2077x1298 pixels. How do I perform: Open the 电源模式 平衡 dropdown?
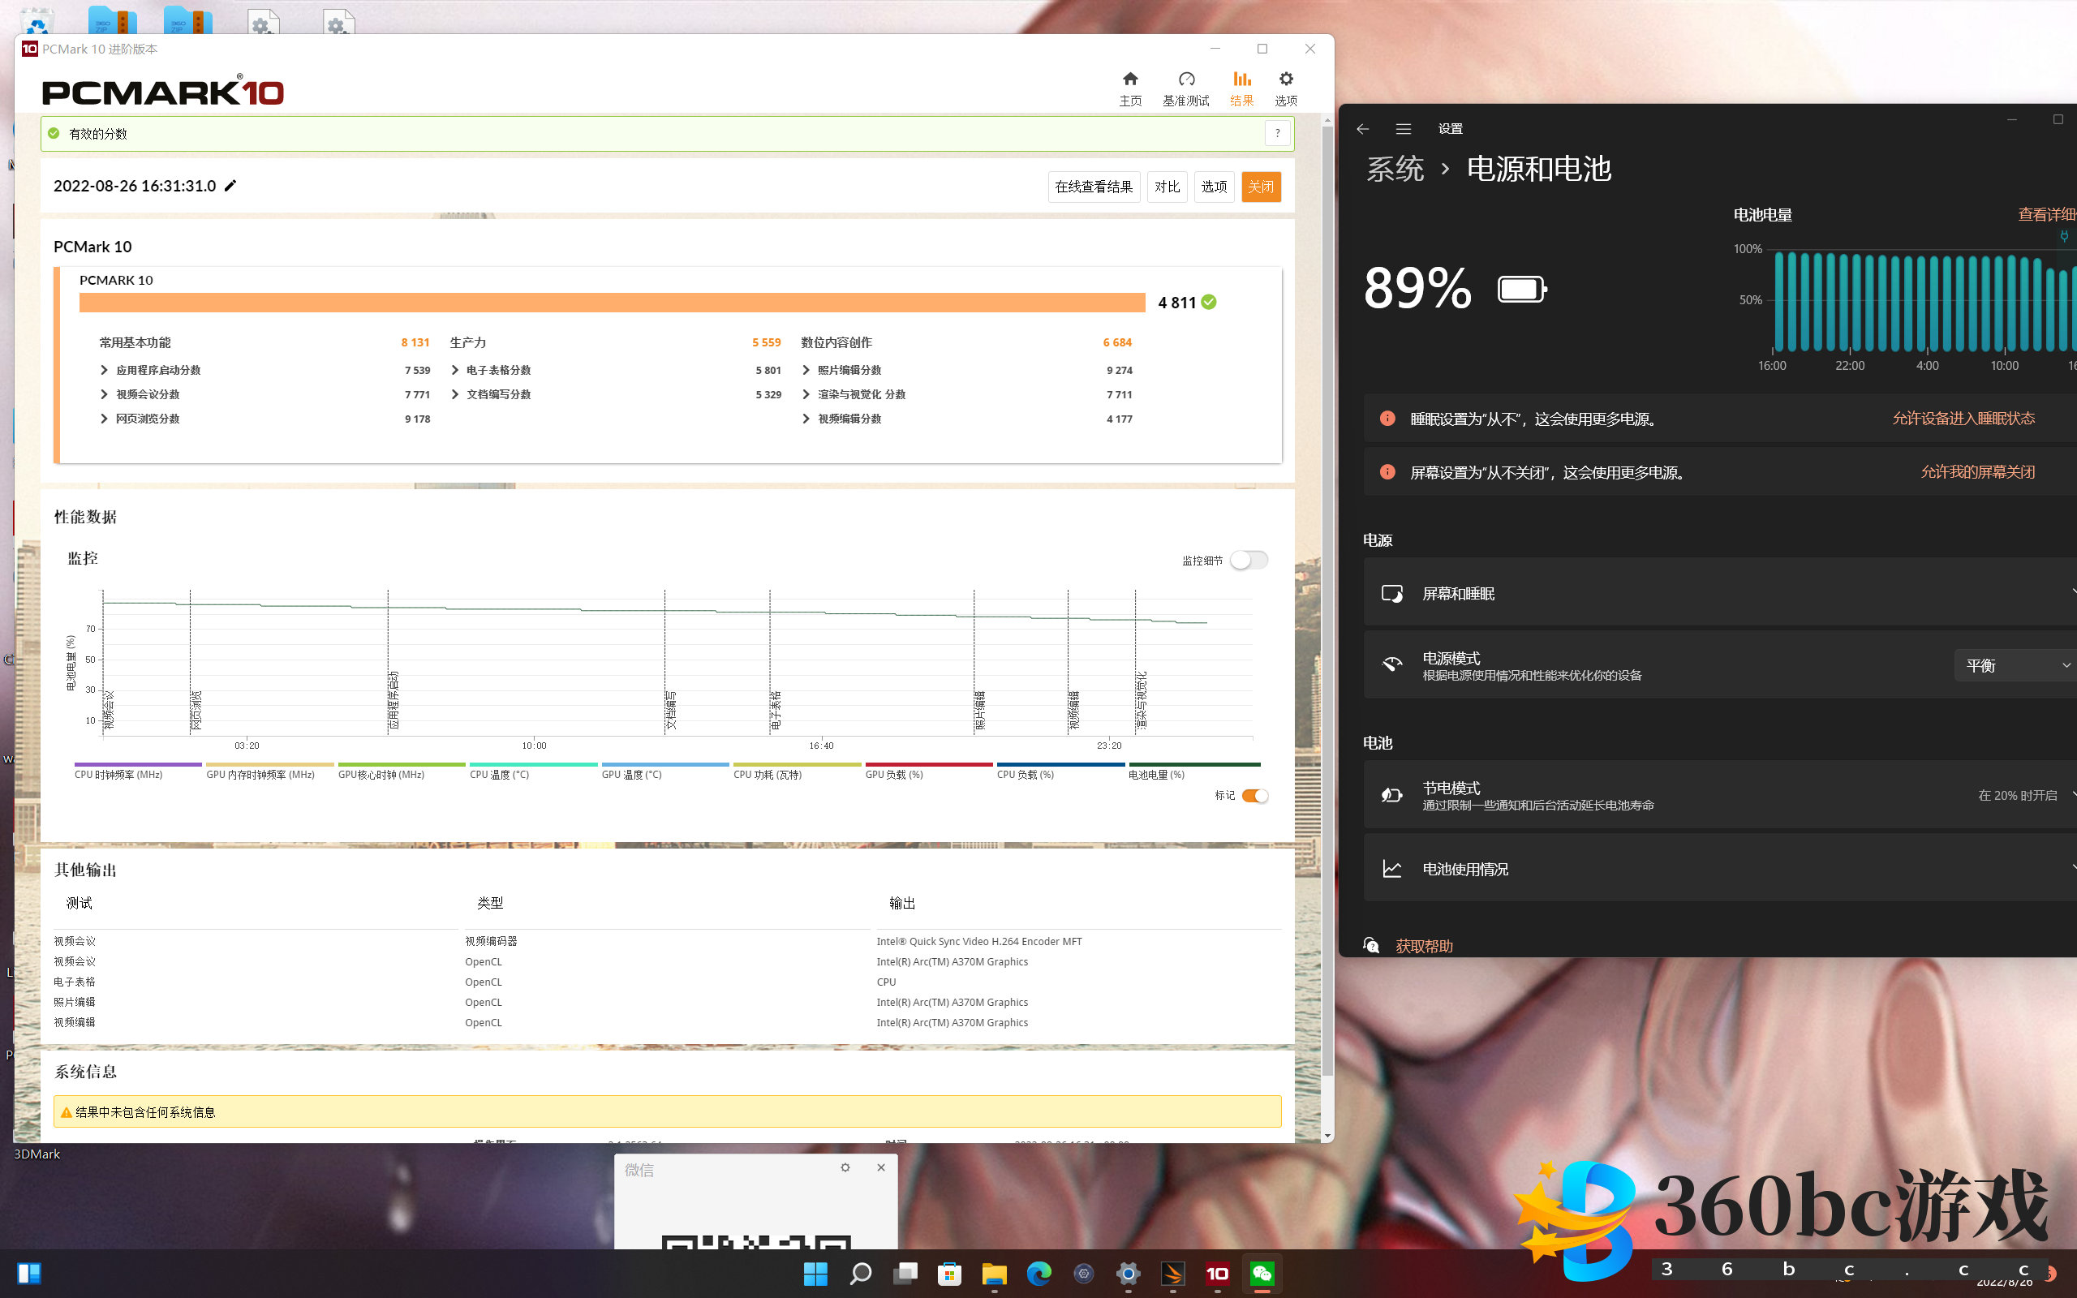point(2014,665)
